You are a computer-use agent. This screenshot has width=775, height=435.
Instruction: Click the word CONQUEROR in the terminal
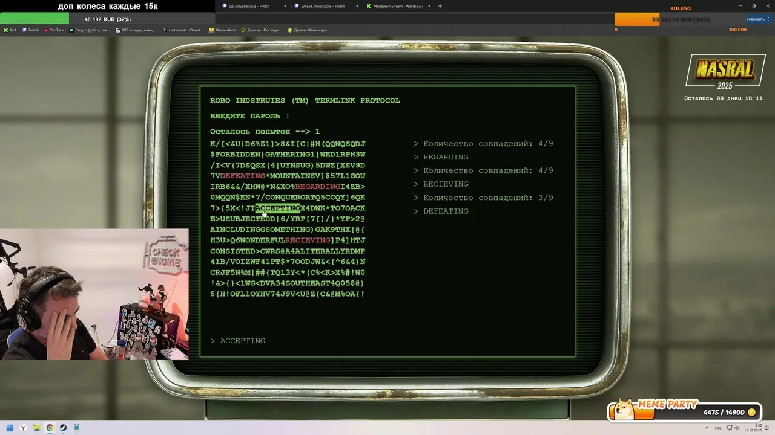[288, 197]
